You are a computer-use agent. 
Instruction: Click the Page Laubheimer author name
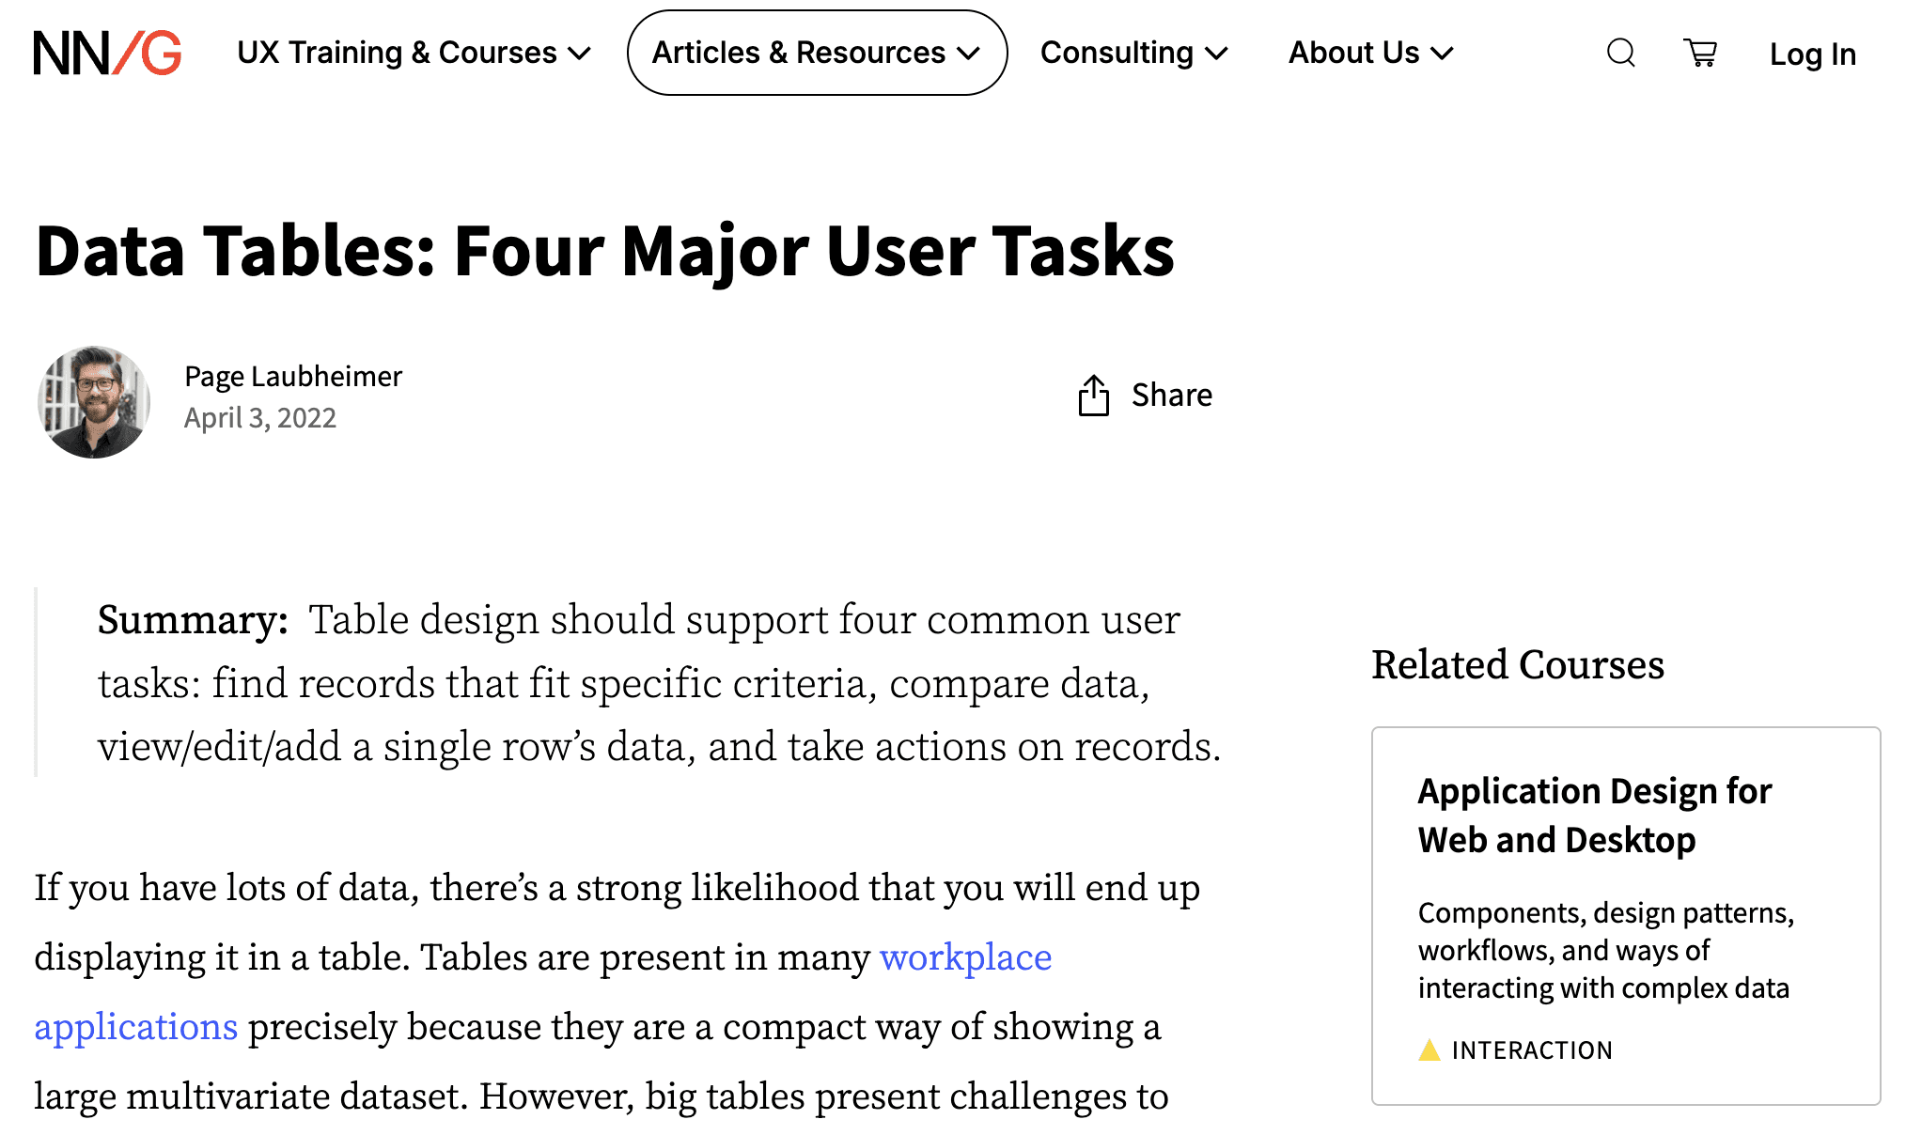click(292, 377)
